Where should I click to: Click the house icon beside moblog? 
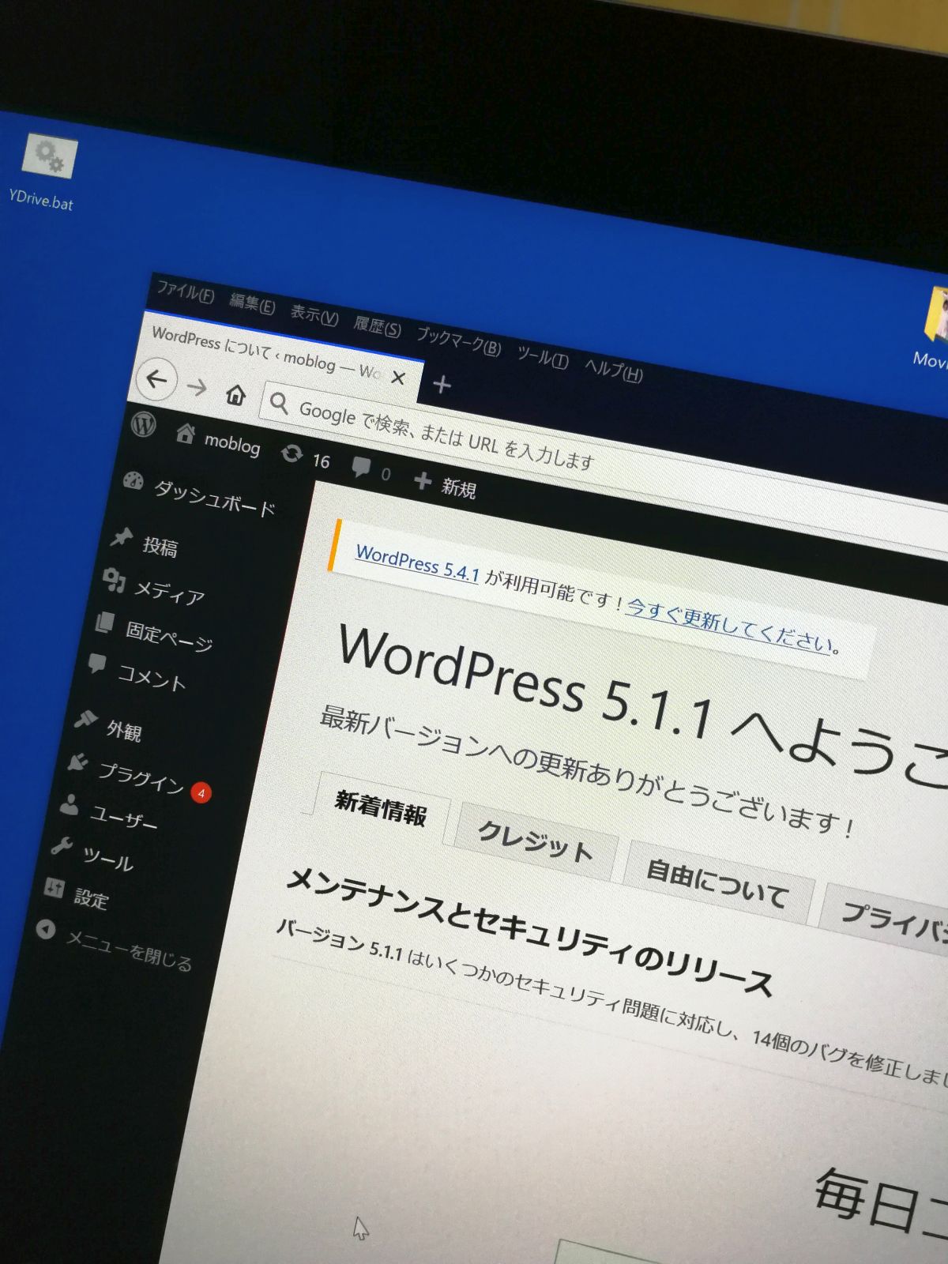[x=186, y=434]
